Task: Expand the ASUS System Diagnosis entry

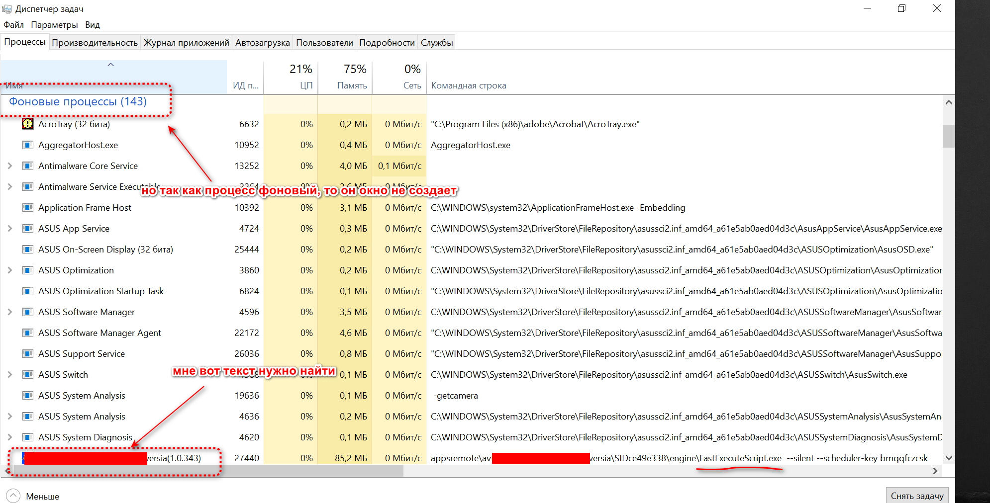Action: (10, 437)
